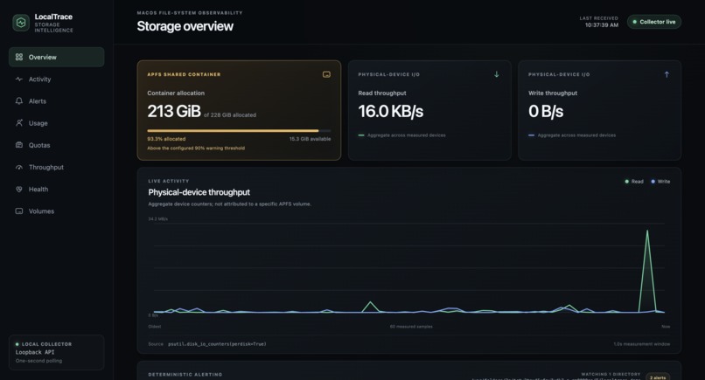This screenshot has height=380, width=705.
Task: Click the Quotas clipboard icon
Action: 19,145
